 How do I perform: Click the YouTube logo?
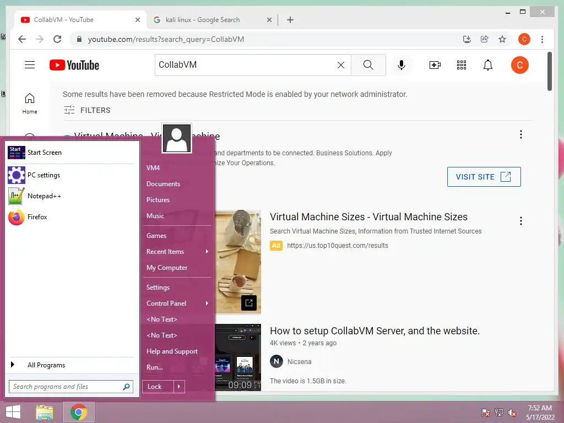coord(74,65)
